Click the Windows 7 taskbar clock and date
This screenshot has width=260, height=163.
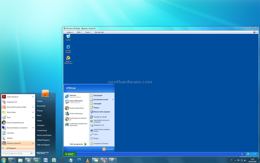252,160
